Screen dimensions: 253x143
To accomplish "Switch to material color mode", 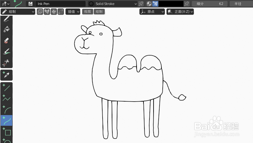I will tap(149, 4).
